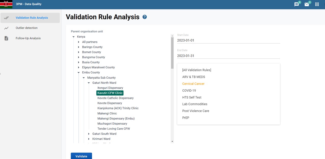
Task: Open the apps grid menu
Action: click(317, 4)
